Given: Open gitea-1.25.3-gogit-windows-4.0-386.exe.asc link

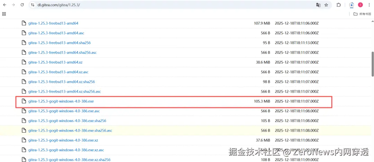Looking at the screenshot, I should (x=64, y=111).
